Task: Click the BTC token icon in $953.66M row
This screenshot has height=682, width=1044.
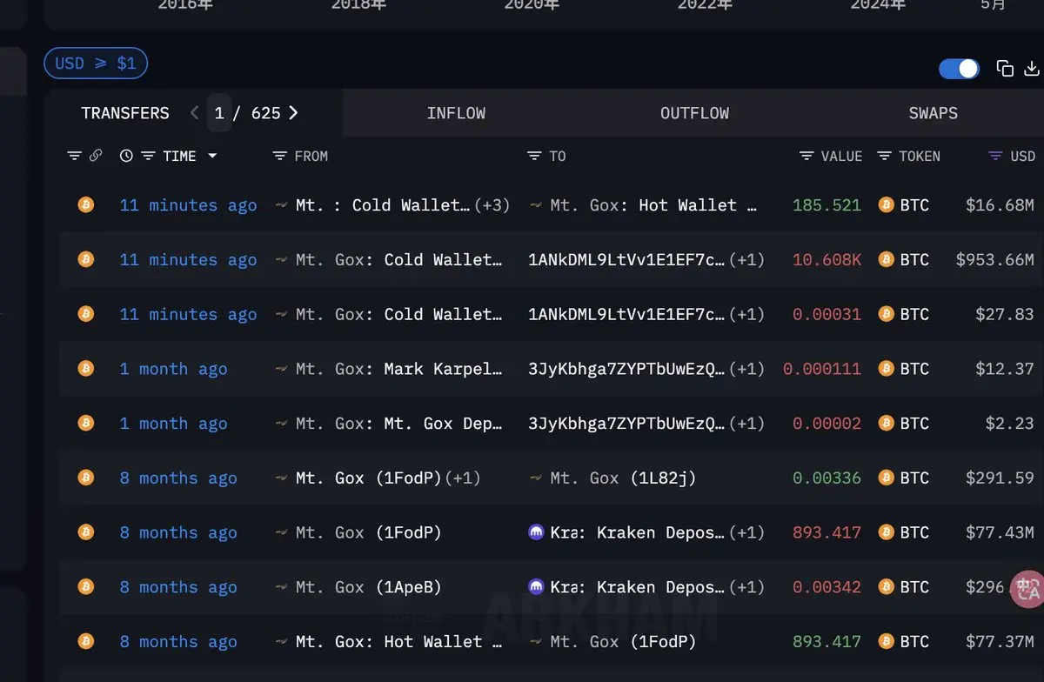Action: [887, 259]
